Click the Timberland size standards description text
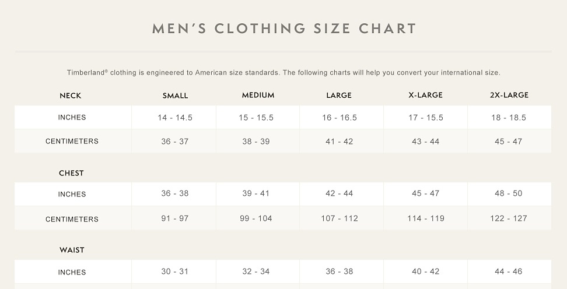Image resolution: width=567 pixels, height=289 pixels. coord(283,73)
